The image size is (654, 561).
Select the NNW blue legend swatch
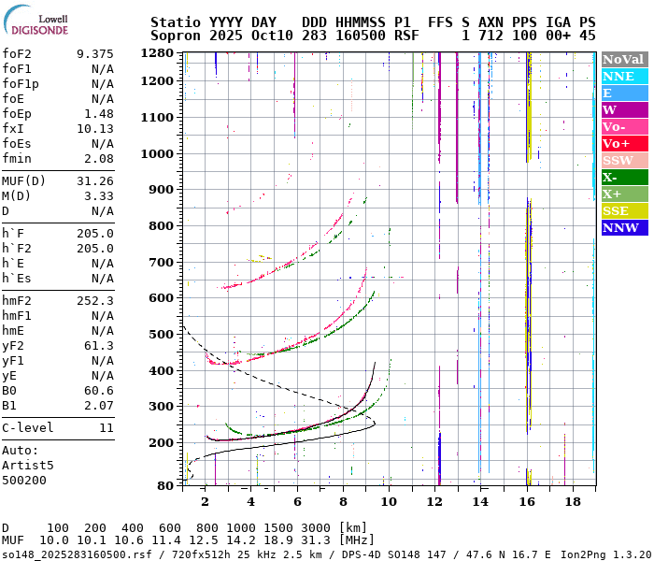pos(624,227)
